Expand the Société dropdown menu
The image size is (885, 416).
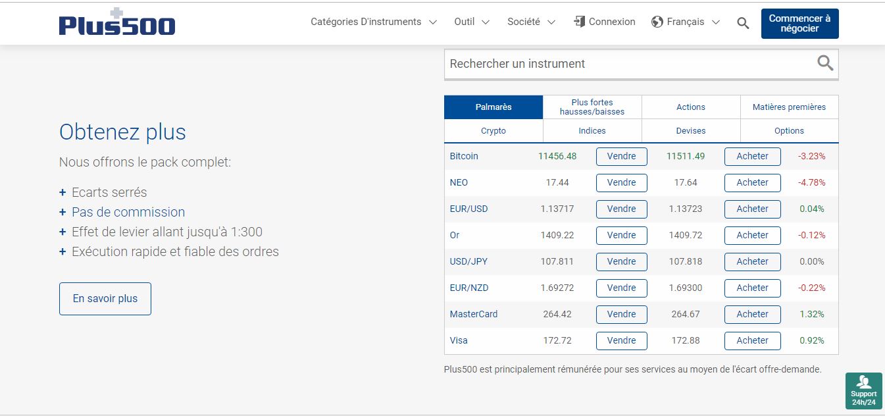coord(531,22)
